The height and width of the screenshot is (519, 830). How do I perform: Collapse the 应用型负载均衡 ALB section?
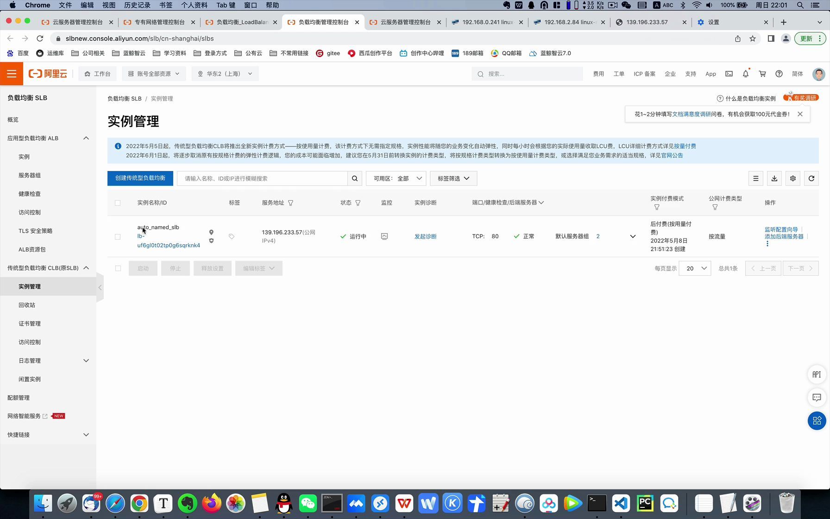[86, 138]
